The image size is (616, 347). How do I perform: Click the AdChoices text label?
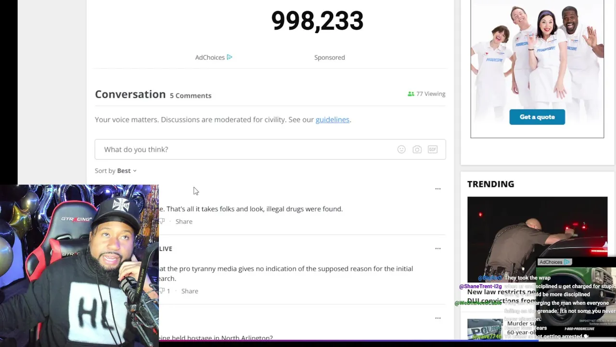pyautogui.click(x=210, y=57)
